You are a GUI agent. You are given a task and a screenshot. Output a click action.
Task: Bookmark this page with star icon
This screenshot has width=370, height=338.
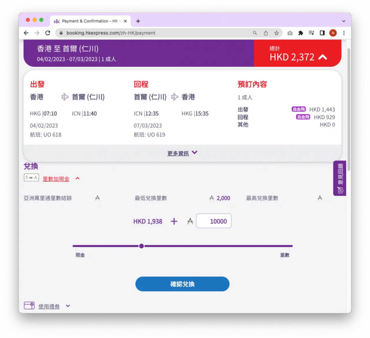(277, 33)
